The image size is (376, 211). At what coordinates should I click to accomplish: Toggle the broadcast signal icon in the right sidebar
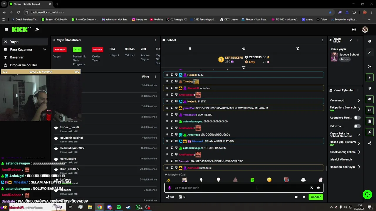[370, 110]
